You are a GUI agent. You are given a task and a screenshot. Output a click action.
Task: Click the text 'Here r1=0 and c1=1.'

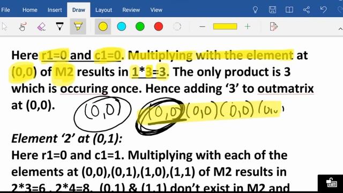point(68,155)
